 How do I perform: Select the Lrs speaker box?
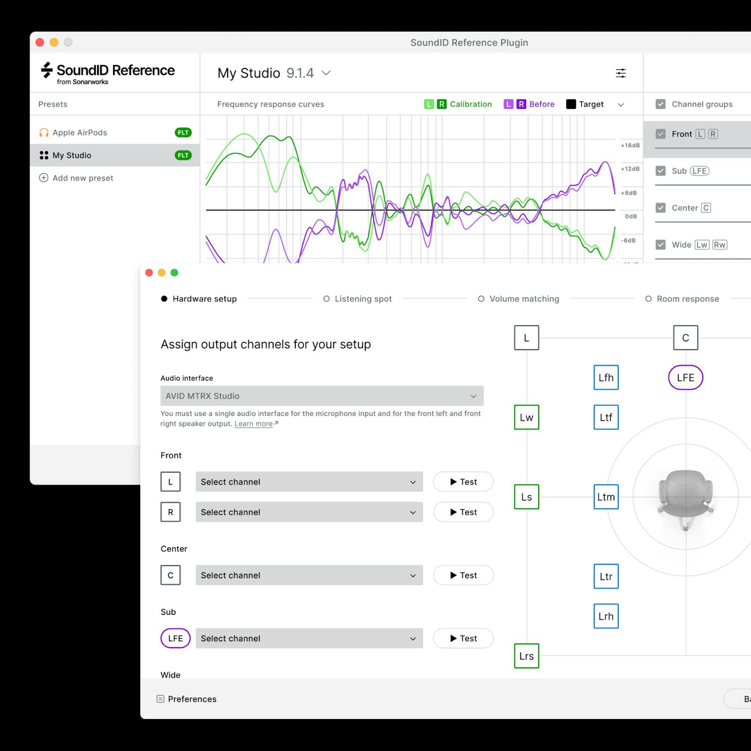tap(526, 656)
